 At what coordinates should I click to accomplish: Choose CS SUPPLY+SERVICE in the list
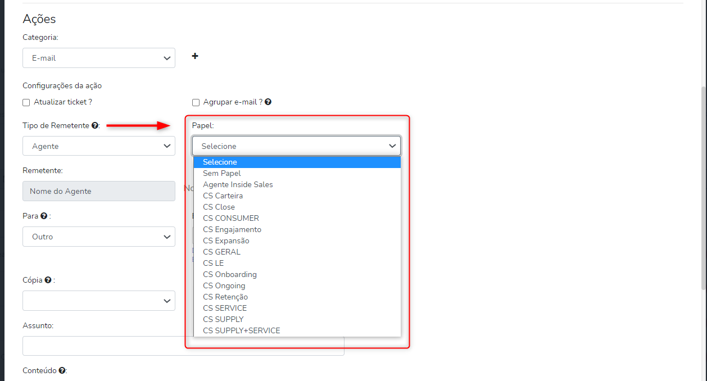[242, 330]
